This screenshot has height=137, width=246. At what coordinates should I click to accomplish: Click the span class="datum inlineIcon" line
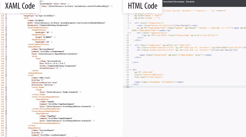(167, 25)
